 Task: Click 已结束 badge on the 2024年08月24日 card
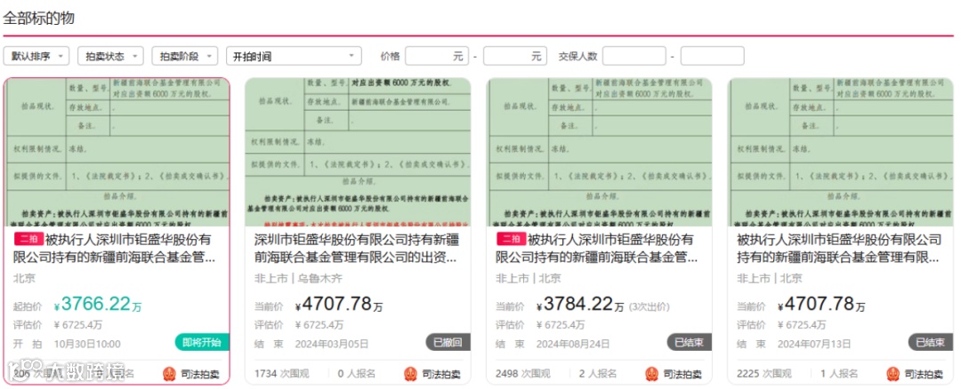point(690,342)
